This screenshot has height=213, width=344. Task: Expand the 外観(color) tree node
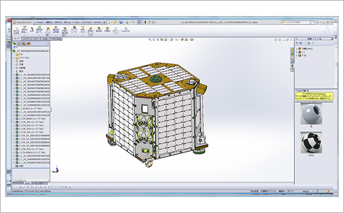[297, 49]
